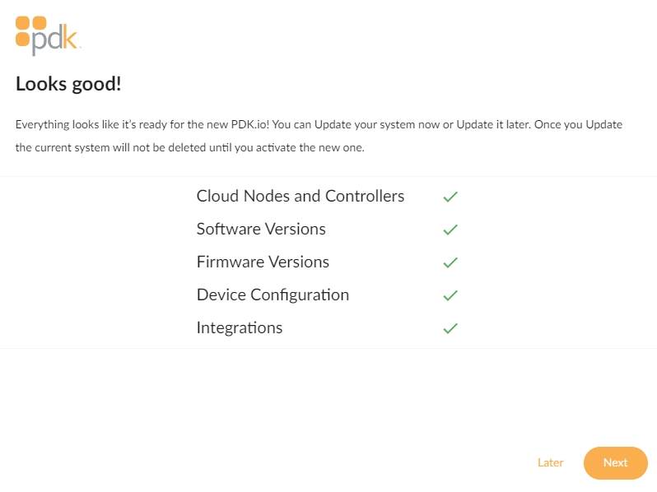Click the Looks good! heading

click(68, 84)
